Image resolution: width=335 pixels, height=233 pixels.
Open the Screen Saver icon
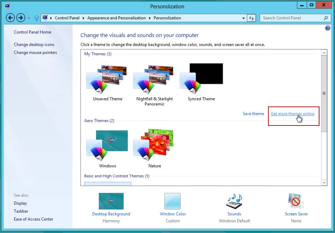[x=296, y=202]
